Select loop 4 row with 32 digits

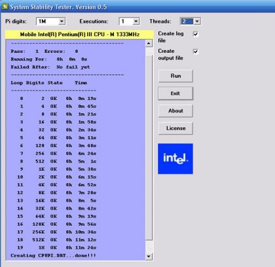point(58,130)
